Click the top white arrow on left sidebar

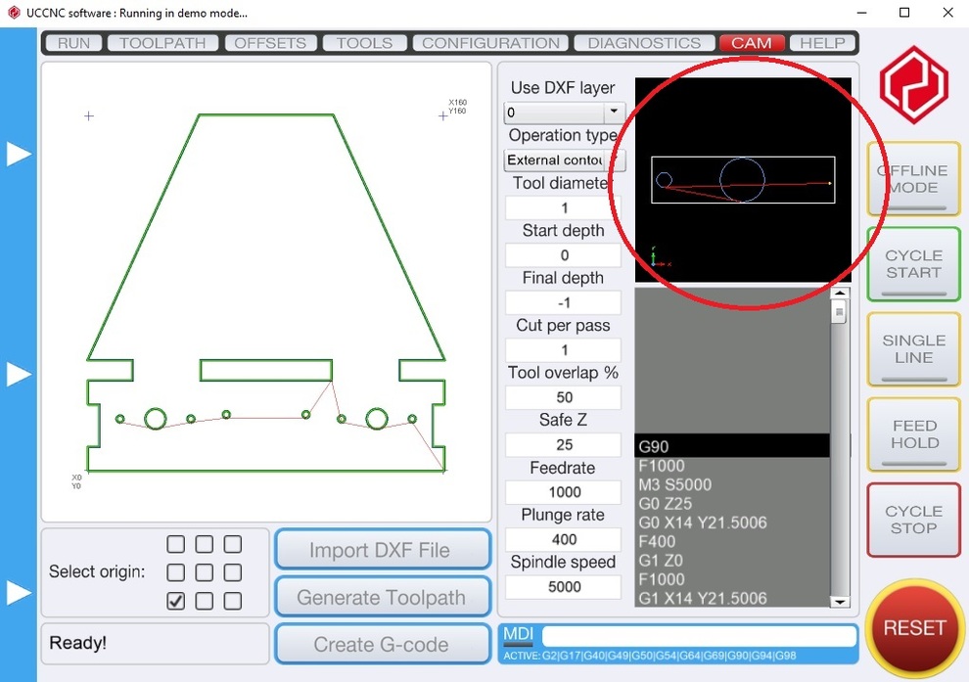point(20,154)
